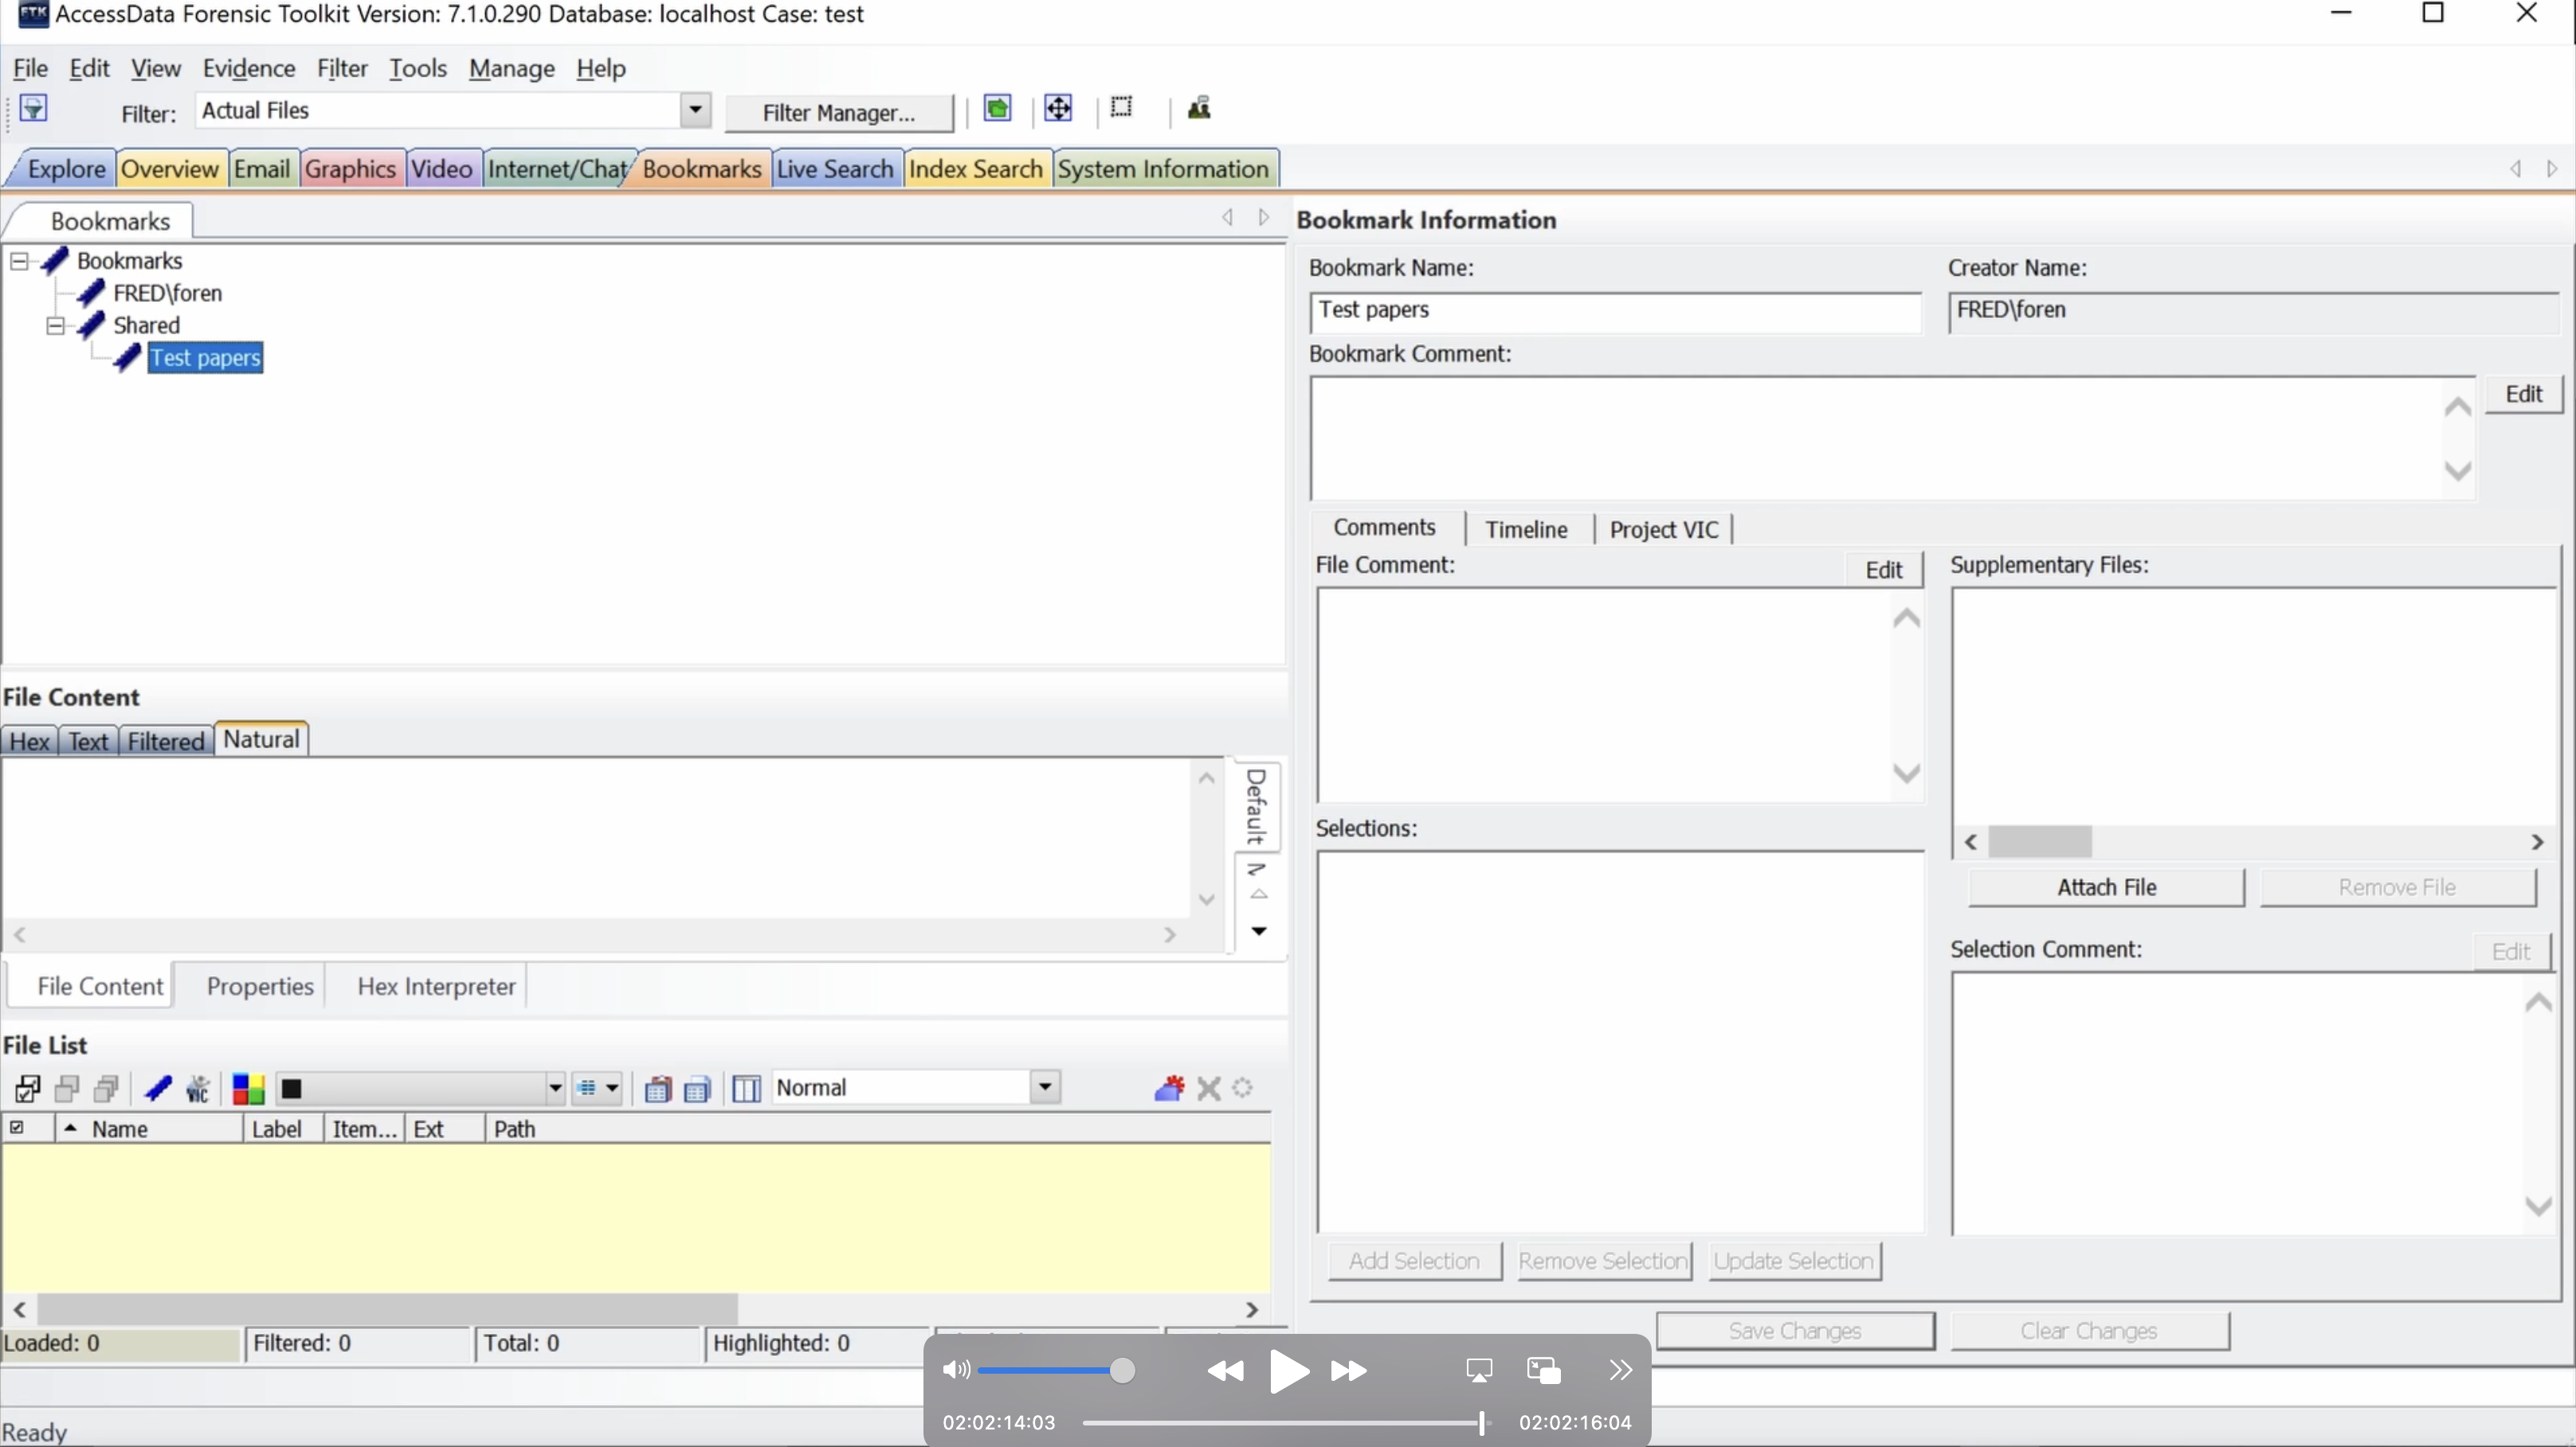
Task: Collapse the Bookmarks root tree node
Action: pyautogui.click(x=19, y=261)
